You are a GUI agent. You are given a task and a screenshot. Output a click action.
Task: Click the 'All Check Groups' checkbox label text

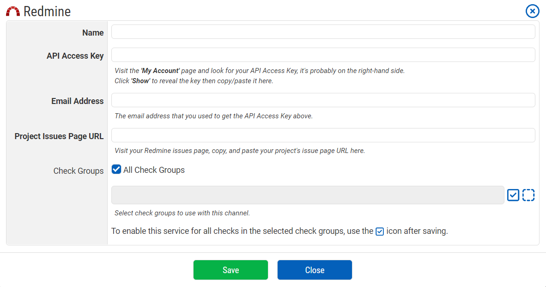tap(154, 170)
